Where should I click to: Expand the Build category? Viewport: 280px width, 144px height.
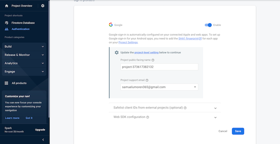coord(24,47)
